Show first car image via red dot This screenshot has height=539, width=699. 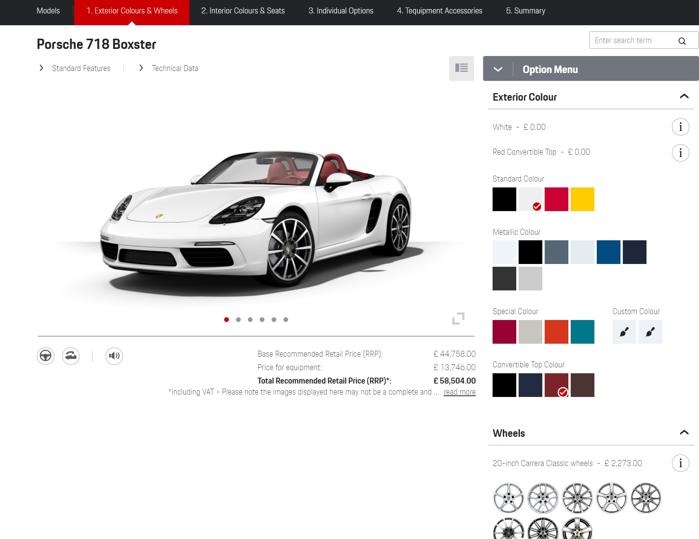click(x=227, y=320)
